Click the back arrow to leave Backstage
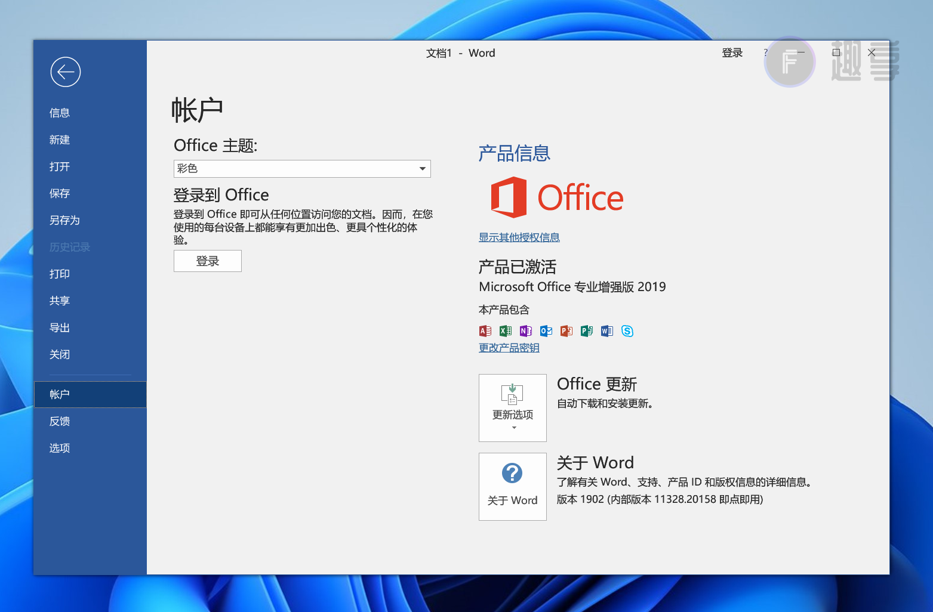 pos(66,72)
